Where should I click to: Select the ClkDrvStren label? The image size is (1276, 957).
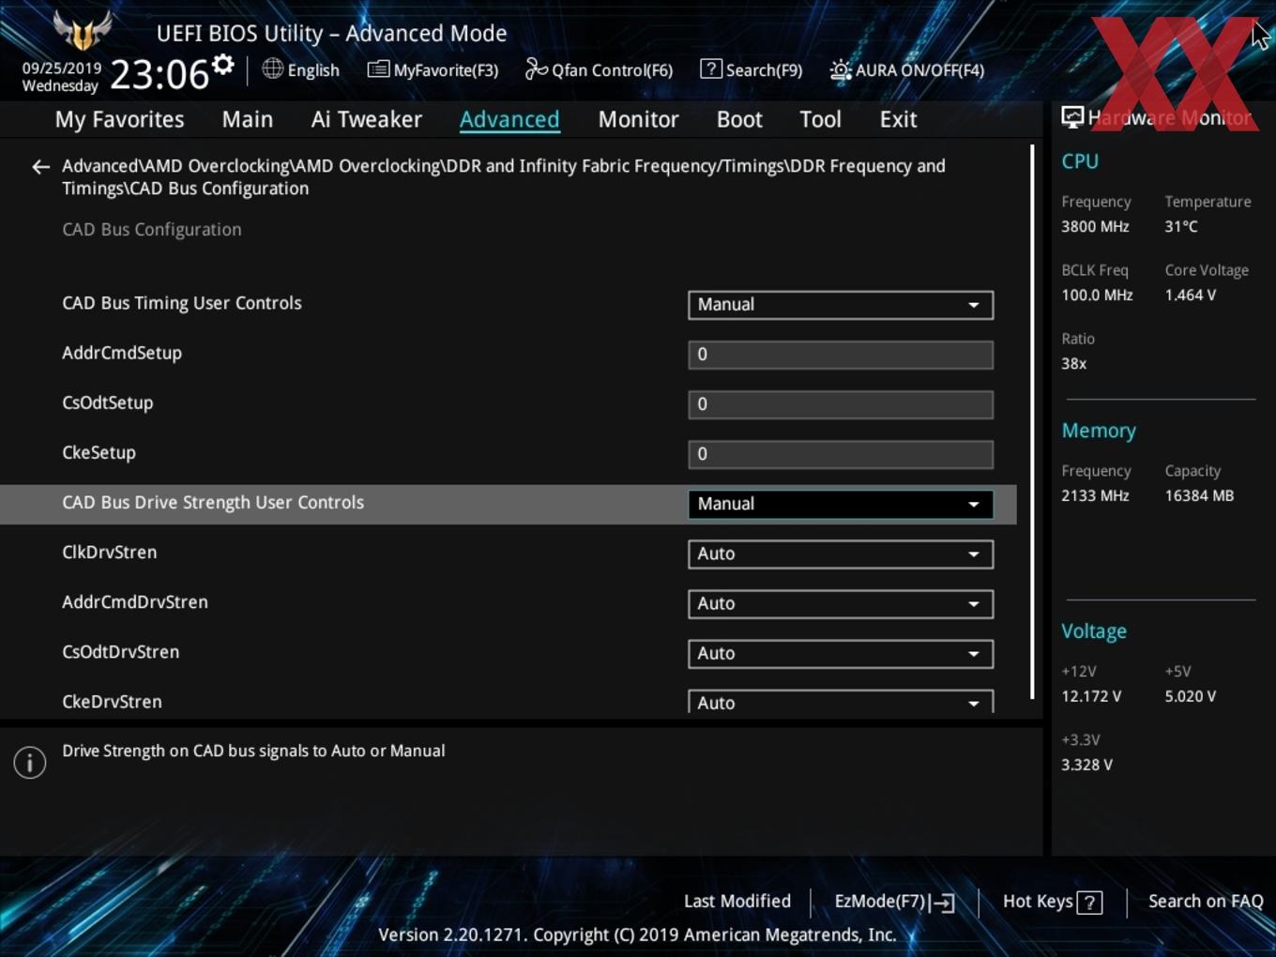[x=110, y=553]
